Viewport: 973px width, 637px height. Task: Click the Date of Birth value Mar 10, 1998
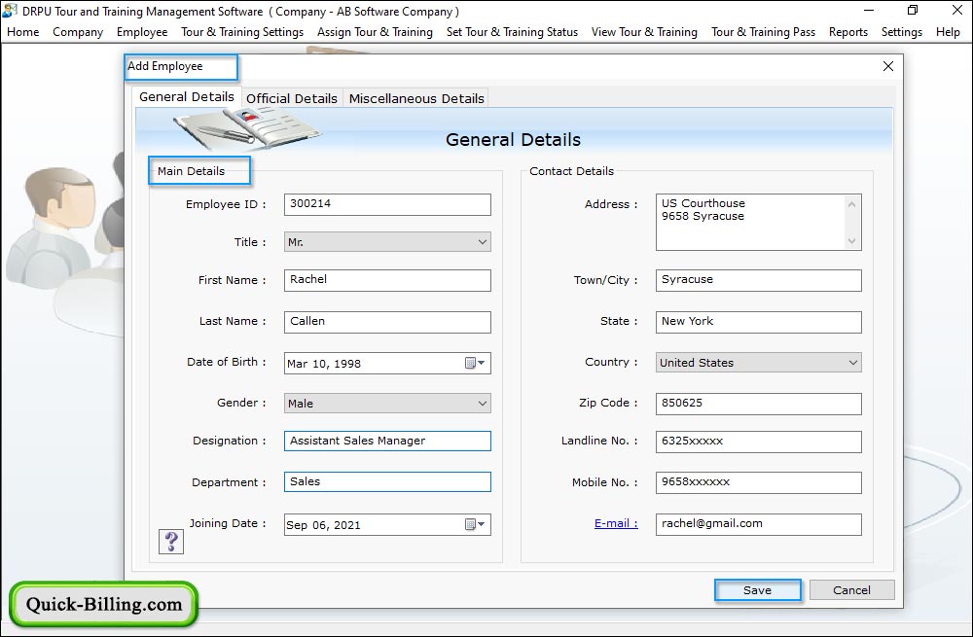click(x=323, y=364)
